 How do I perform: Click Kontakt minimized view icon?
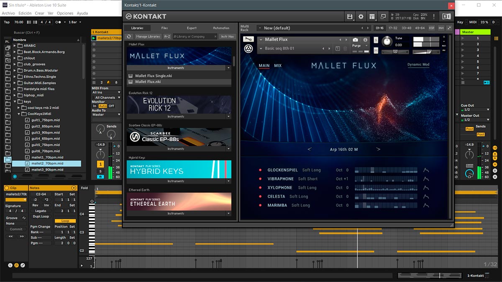coord(383,16)
